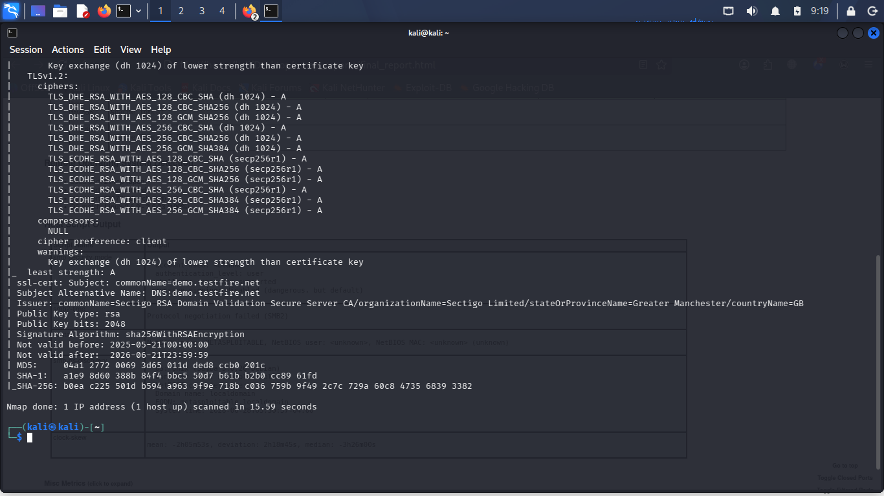The image size is (884, 498).
Task: Click the lock screen icon
Action: (x=851, y=11)
